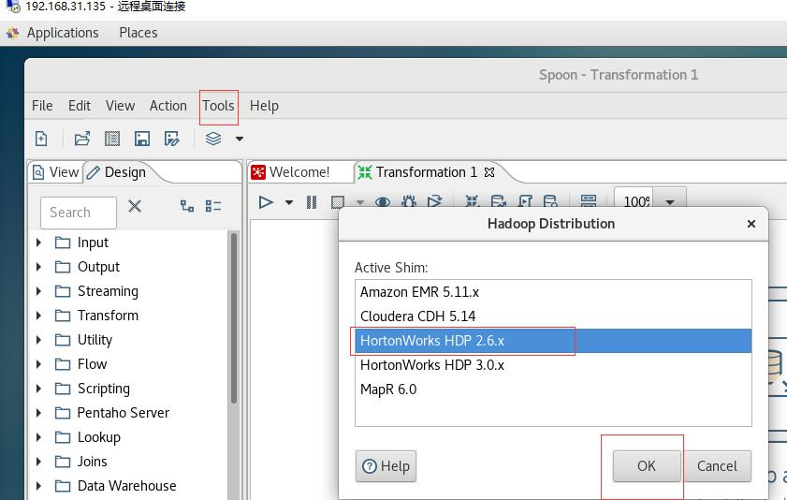Screen dimensions: 787x500
Task: Click the steps Search field
Action: (79, 213)
